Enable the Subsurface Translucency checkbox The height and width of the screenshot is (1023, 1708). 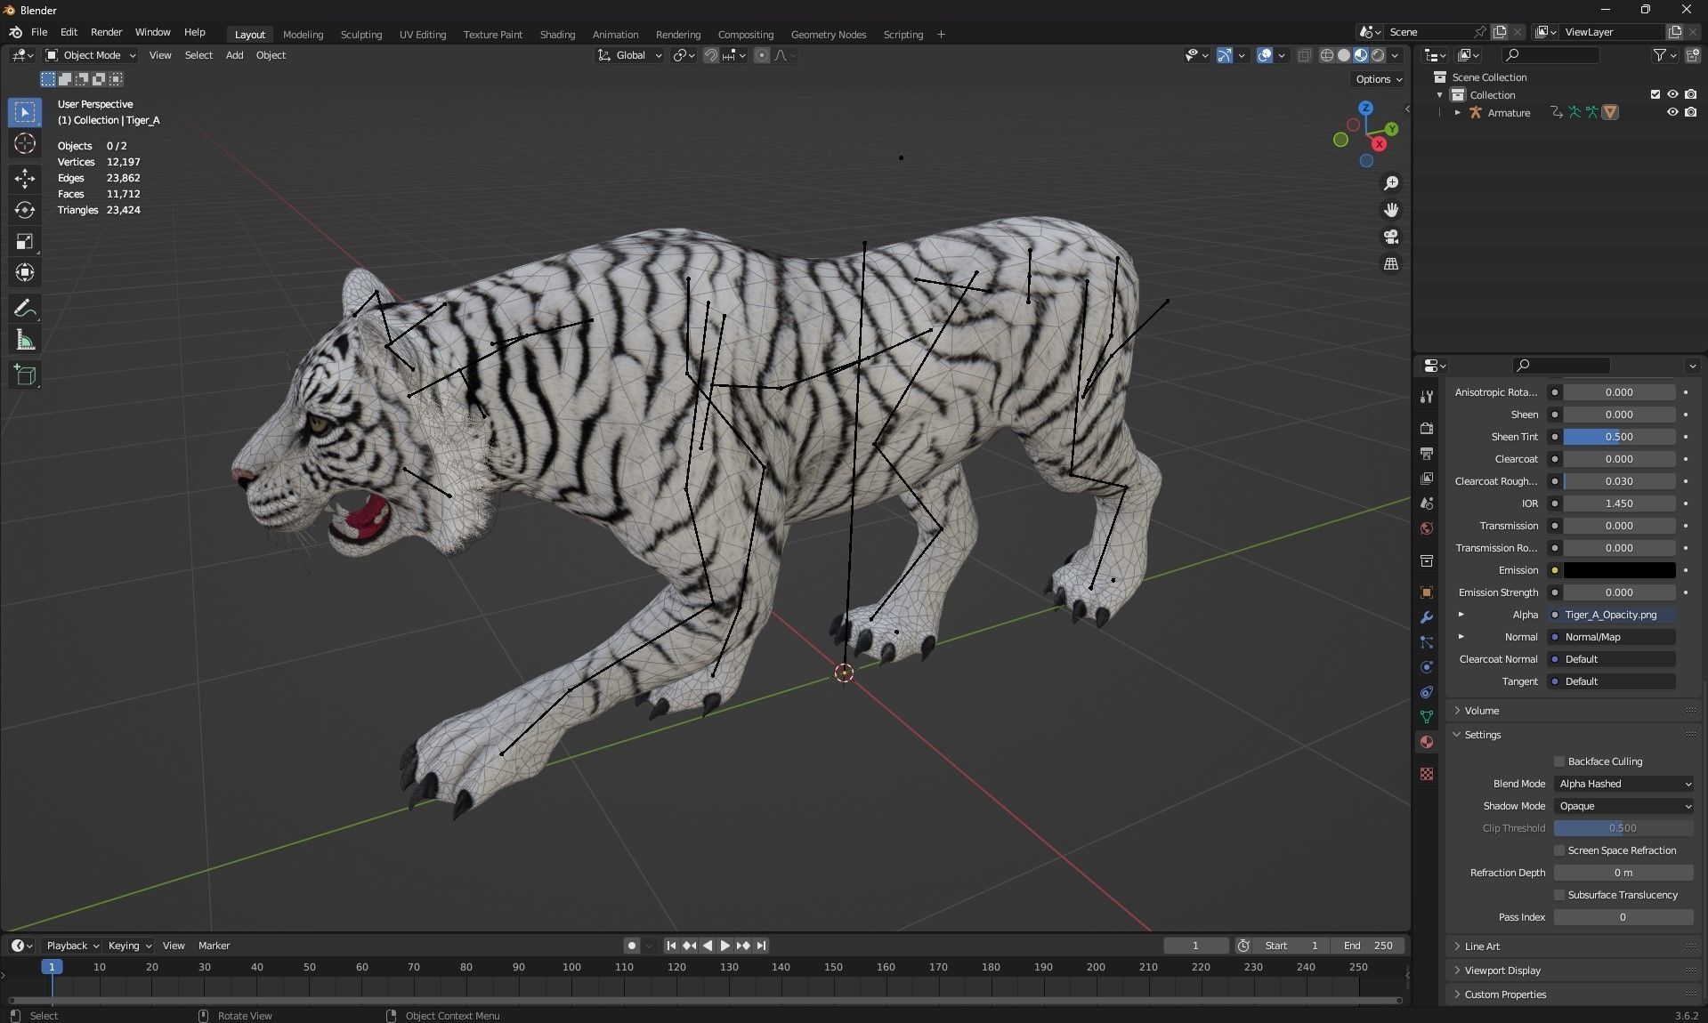pyautogui.click(x=1559, y=895)
